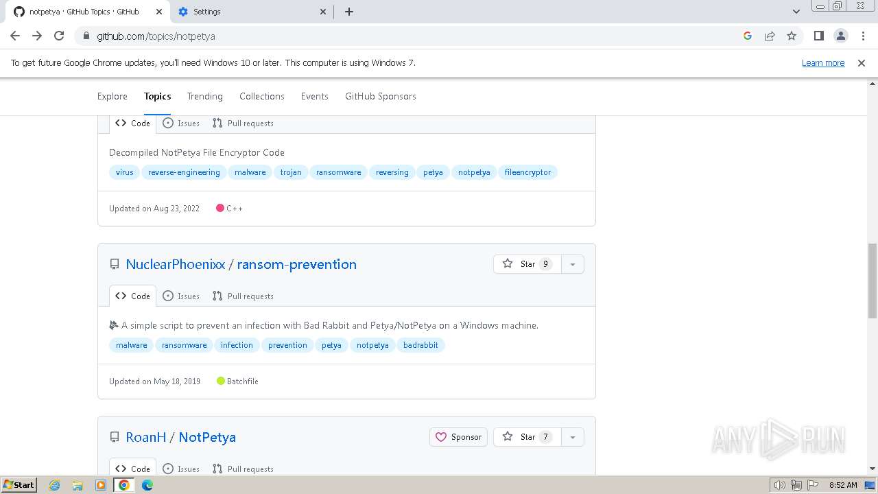Close the Settings tab
The height and width of the screenshot is (494, 878).
click(x=324, y=12)
